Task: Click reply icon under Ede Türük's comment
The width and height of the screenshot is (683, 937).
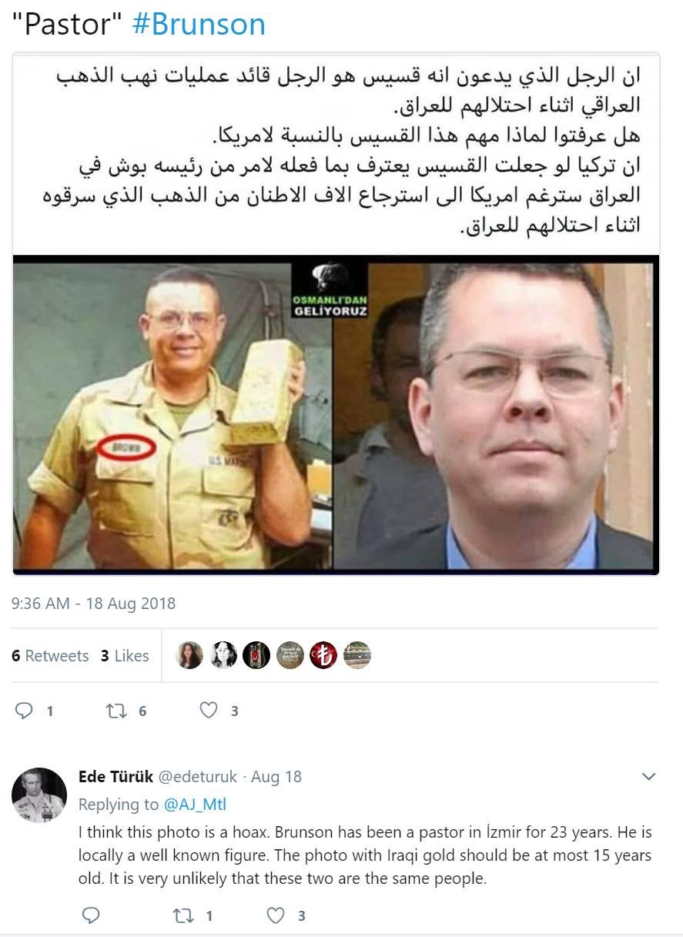Action: (x=91, y=915)
